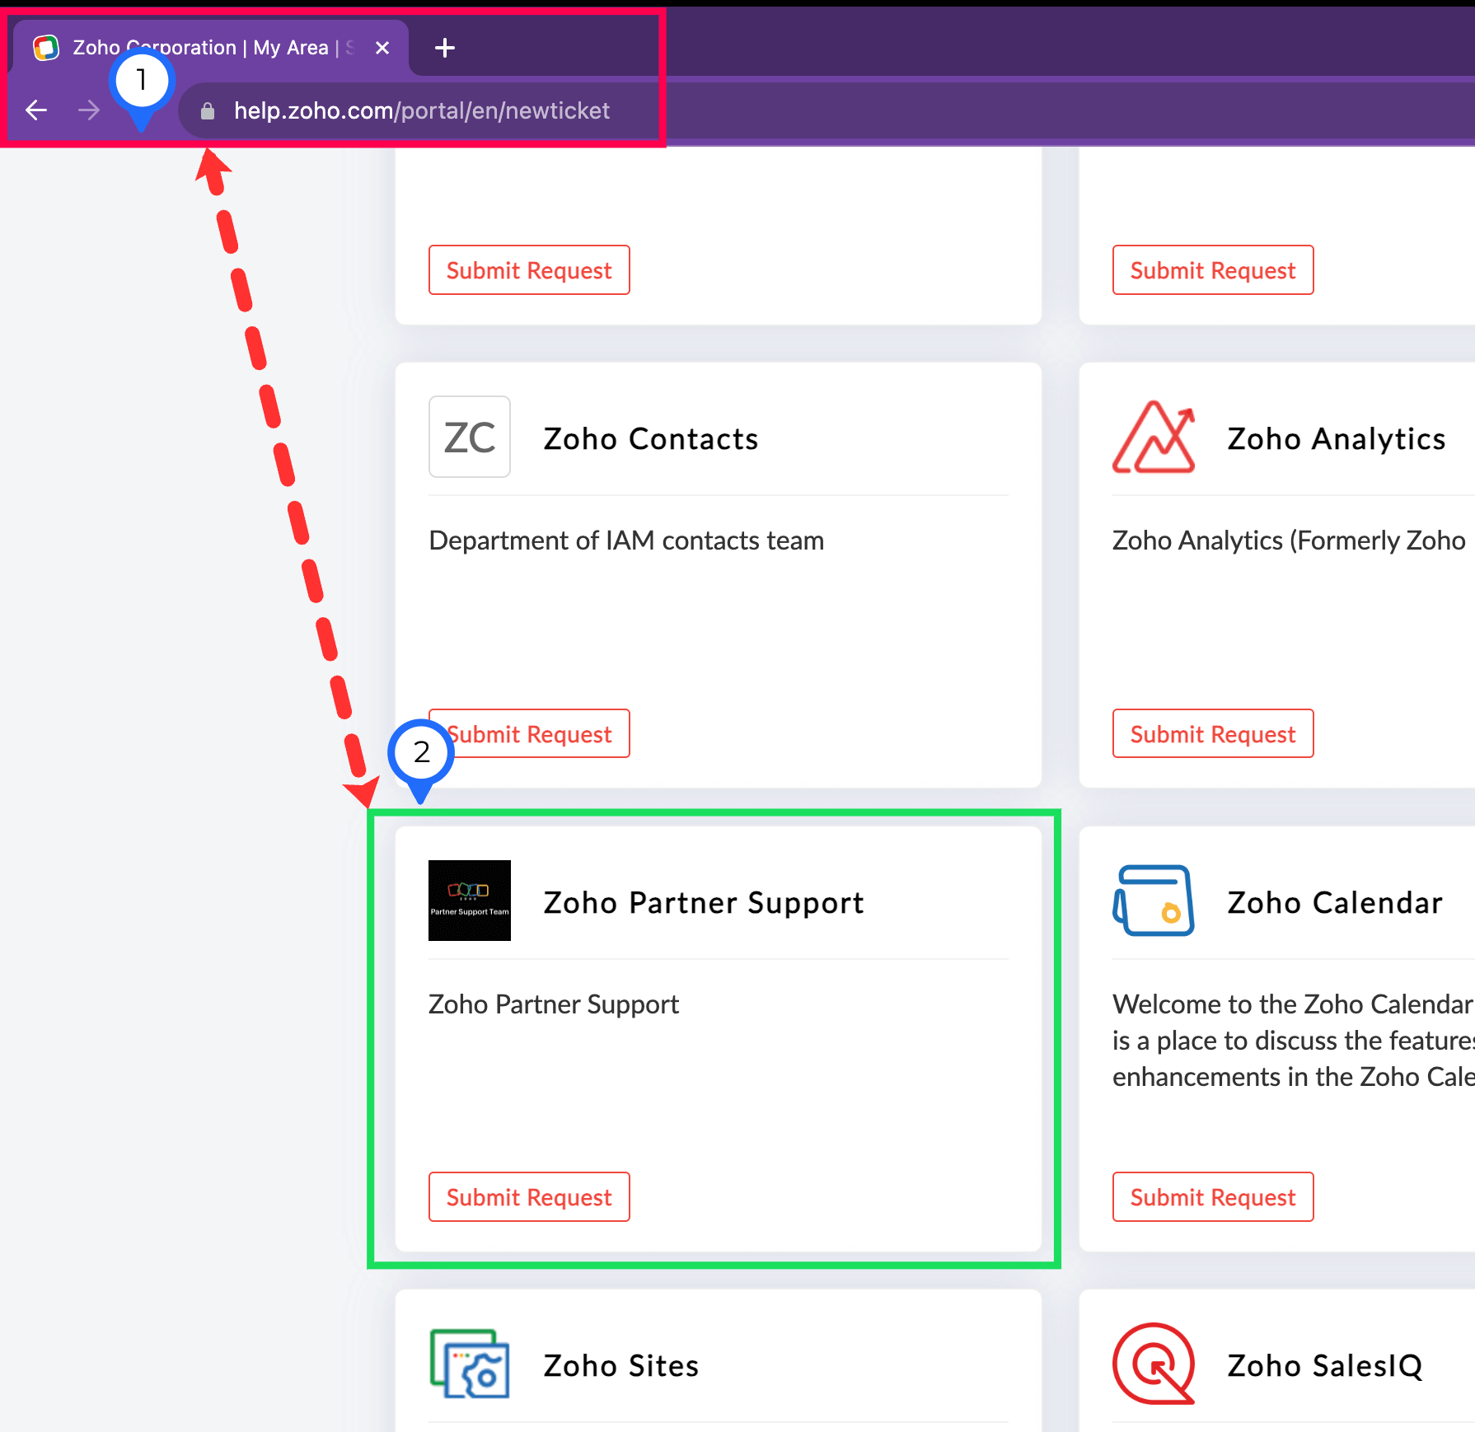Screen dimensions: 1475x1432
Task: Select the Zoho Corporation My Area tab
Action: tap(211, 48)
